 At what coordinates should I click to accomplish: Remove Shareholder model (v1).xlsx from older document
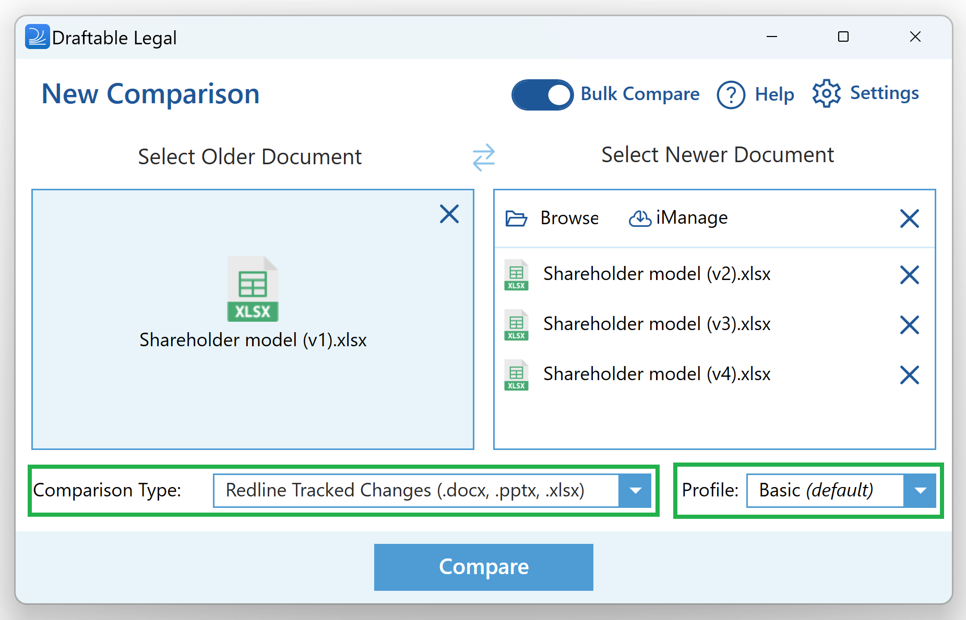(449, 214)
